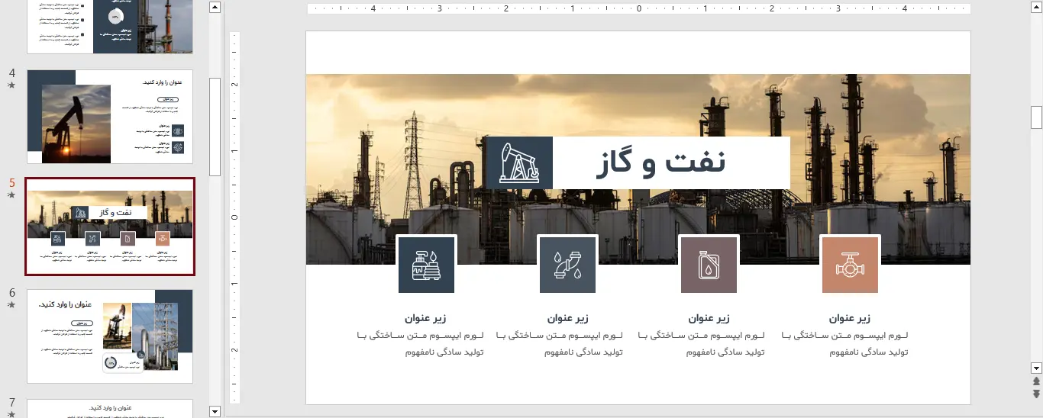Click the main editor vertical scrollbar thumb
This screenshot has width=1043, height=418.
(1036, 117)
